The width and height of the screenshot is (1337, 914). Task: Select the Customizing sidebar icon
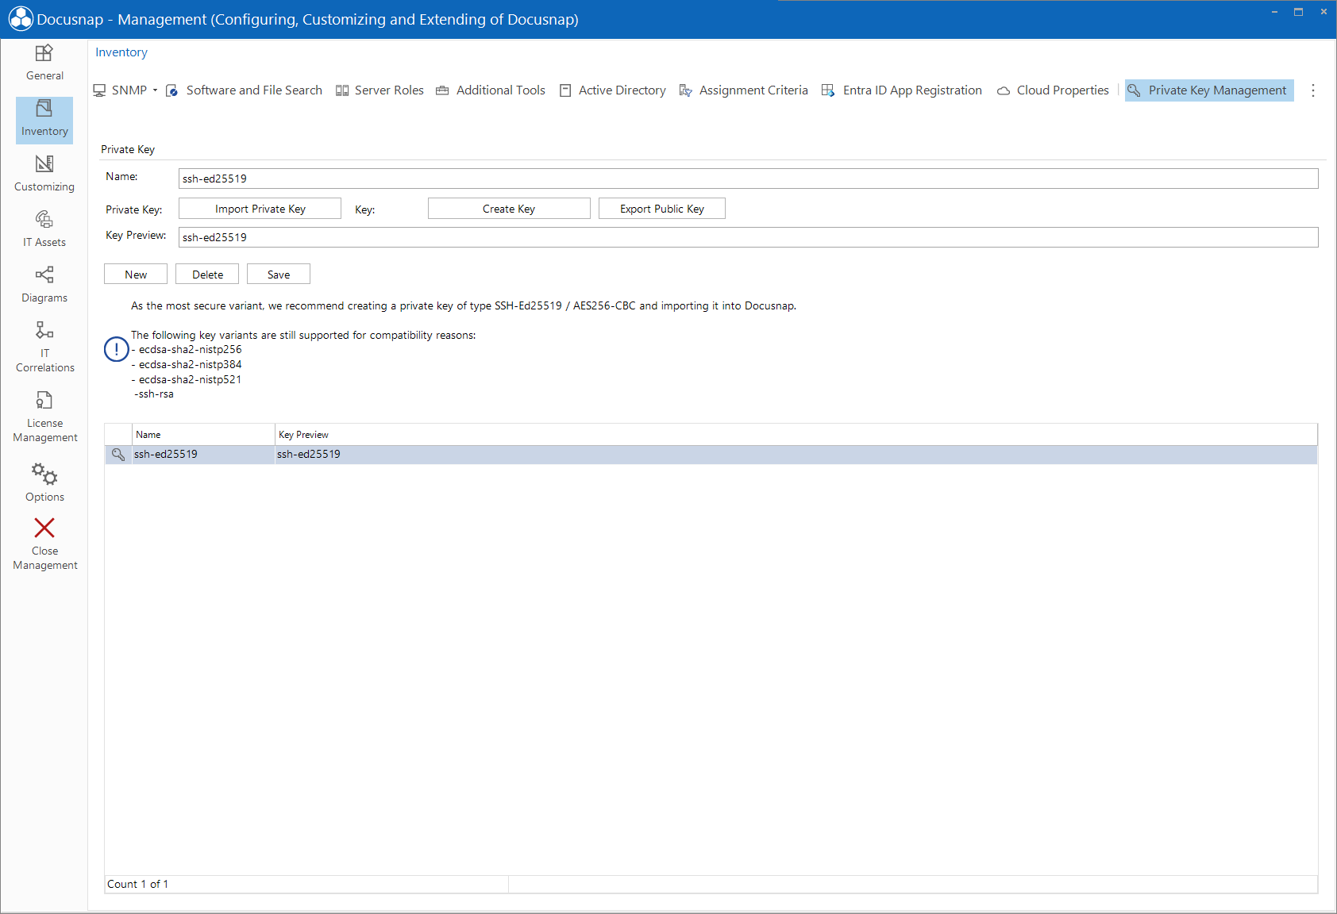coord(44,174)
